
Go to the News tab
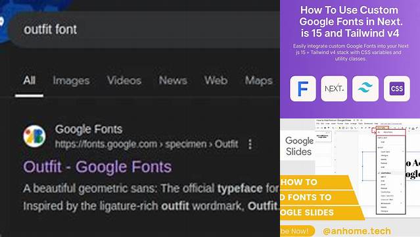(173, 80)
